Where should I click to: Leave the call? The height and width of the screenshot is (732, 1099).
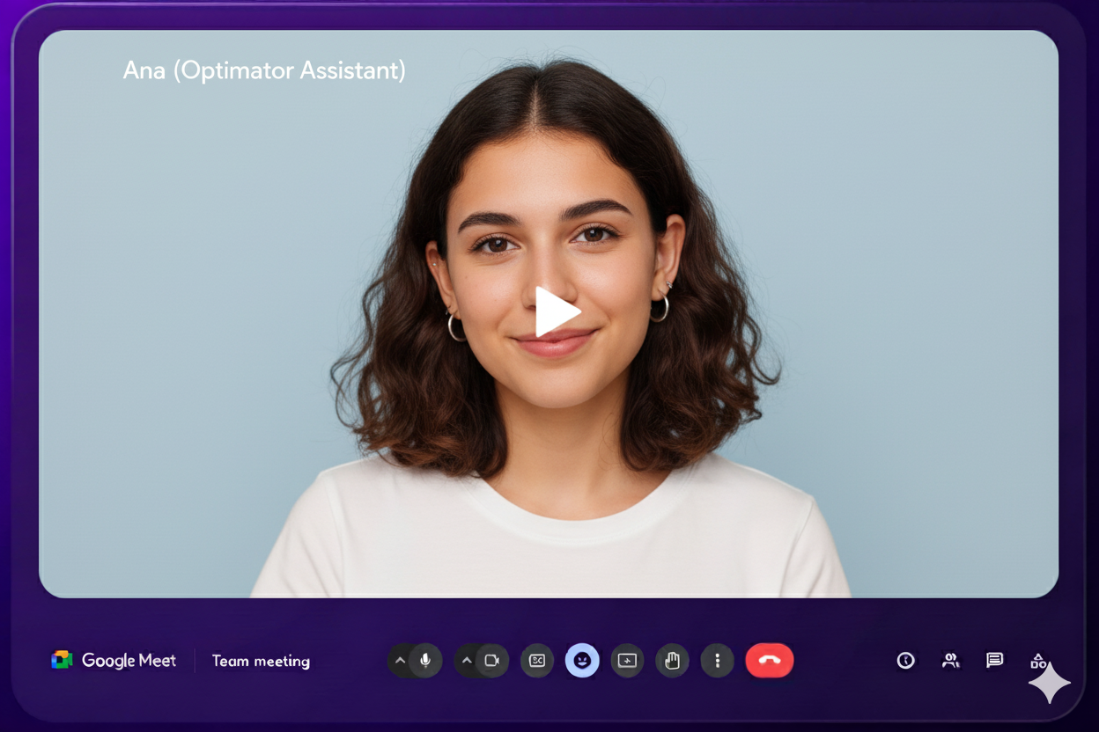(x=769, y=660)
